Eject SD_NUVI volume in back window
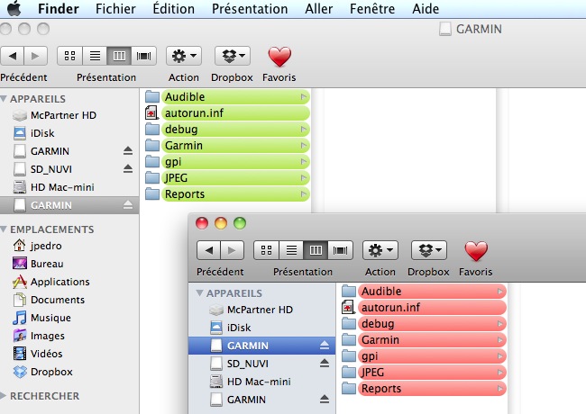 (x=128, y=168)
